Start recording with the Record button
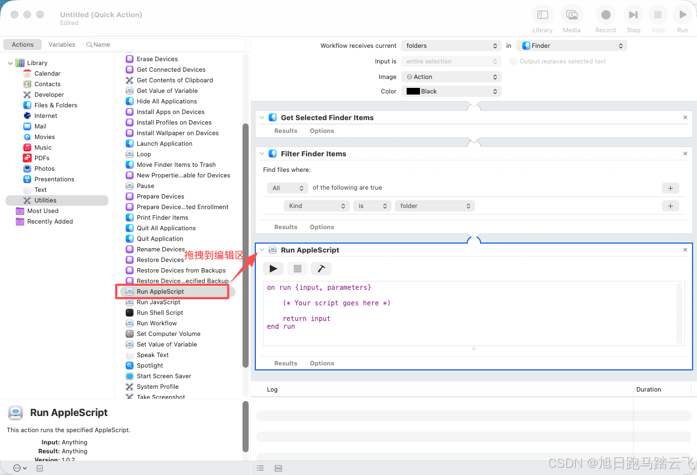697x475 pixels. (x=606, y=15)
